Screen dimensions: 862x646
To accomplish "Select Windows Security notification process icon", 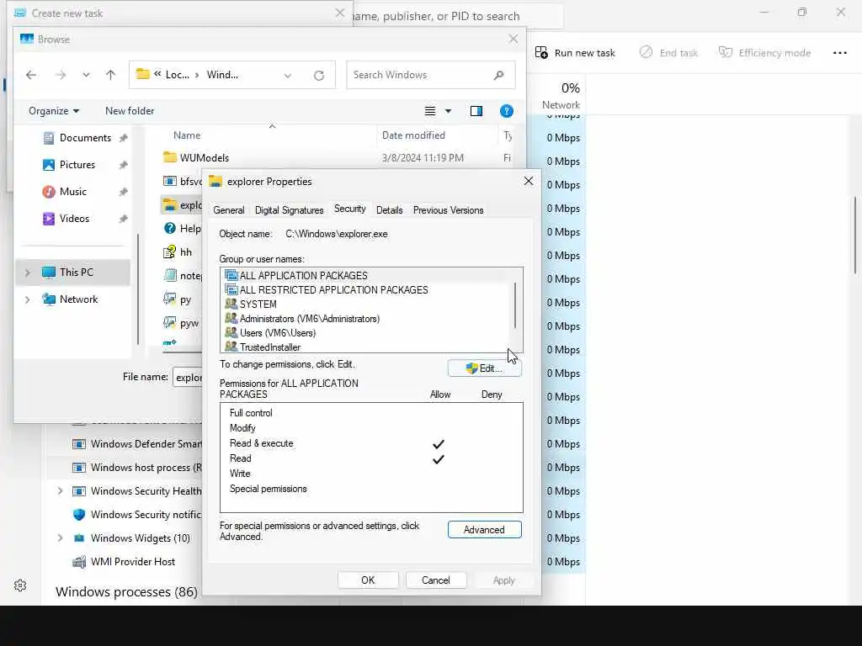I will (79, 515).
